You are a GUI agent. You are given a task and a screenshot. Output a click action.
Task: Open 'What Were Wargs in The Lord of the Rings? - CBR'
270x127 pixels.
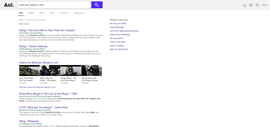48,94
